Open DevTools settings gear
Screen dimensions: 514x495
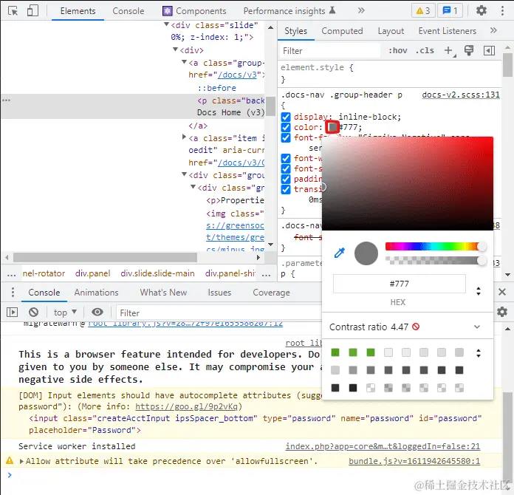click(x=481, y=11)
